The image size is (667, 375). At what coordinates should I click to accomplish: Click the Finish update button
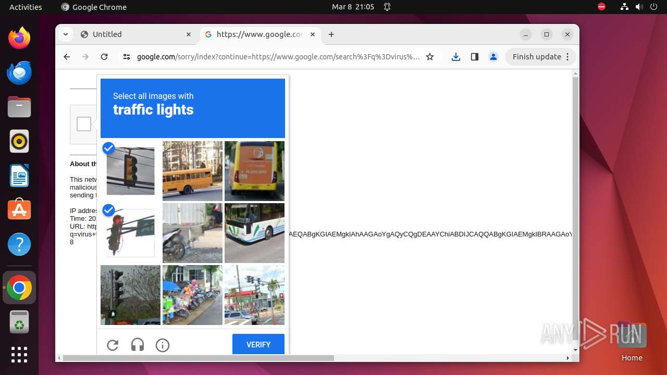[540, 57]
